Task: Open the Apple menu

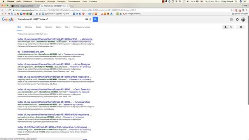Action: tap(4, 2)
